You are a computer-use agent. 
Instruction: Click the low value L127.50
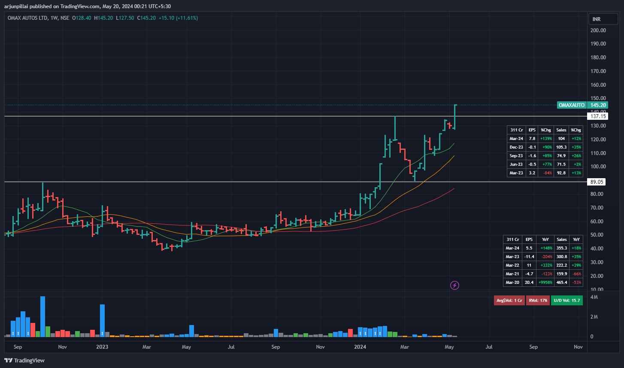coord(124,18)
